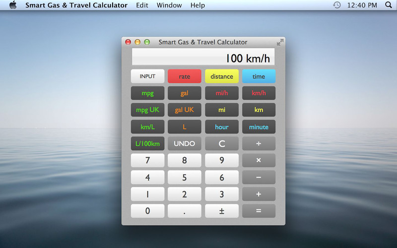397x248 pixels.
Task: Open the Edit menu
Action: click(142, 5)
